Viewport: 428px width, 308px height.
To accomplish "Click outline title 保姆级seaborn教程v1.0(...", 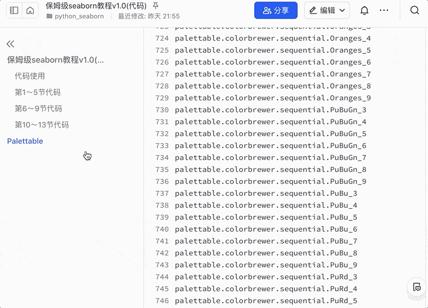I will [55, 60].
